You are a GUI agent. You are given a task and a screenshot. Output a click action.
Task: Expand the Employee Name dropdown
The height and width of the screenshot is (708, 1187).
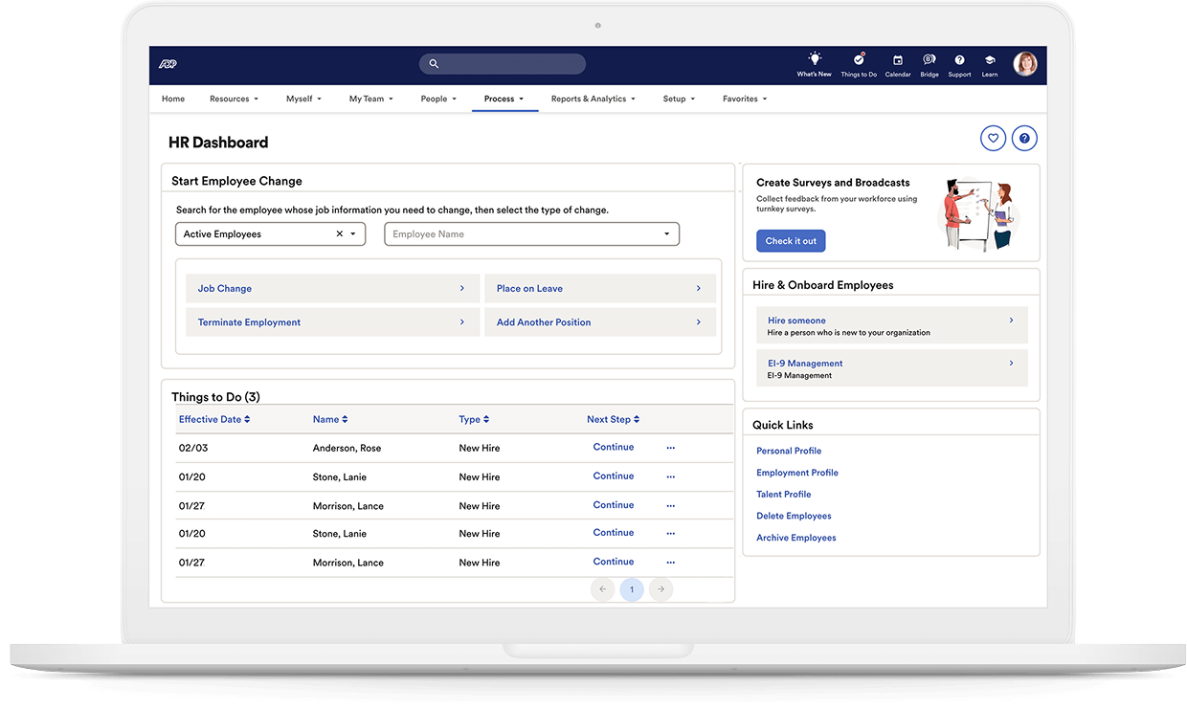(666, 232)
